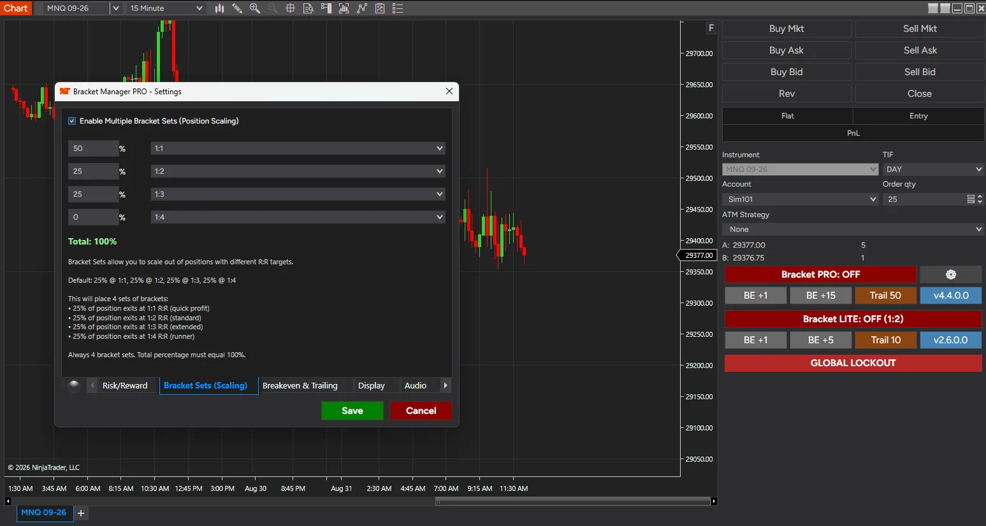Viewport: 986px width, 526px height.
Task: Open the Sim101 account dropdown
Action: point(801,199)
